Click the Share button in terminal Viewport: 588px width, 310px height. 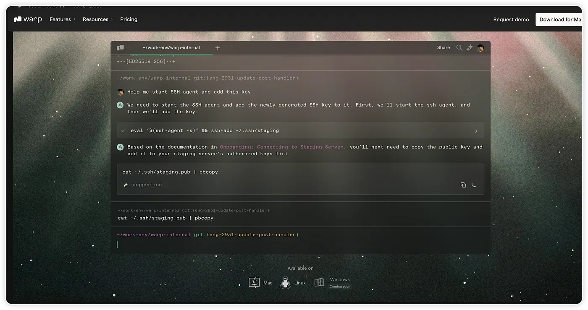(x=443, y=48)
